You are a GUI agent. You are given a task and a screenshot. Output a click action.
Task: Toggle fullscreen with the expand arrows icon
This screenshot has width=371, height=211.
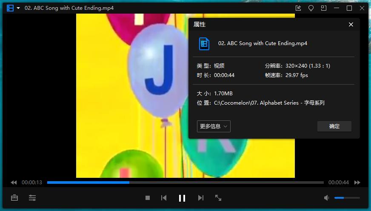pyautogui.click(x=218, y=198)
